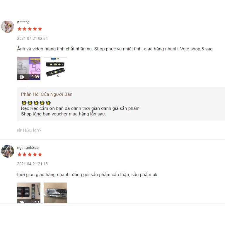225x225 pixels.
Task: Click the first yellow star in the seller reply
Action: point(24,103)
